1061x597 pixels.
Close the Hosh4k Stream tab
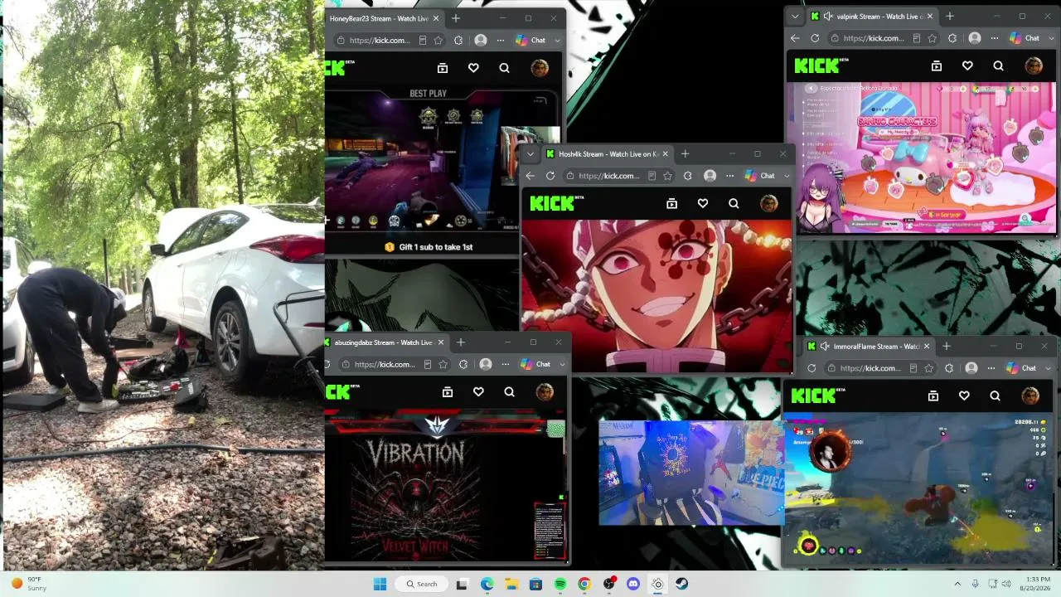665,154
